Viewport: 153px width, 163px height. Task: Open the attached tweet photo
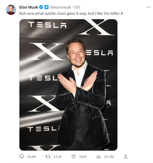(x=68, y=85)
